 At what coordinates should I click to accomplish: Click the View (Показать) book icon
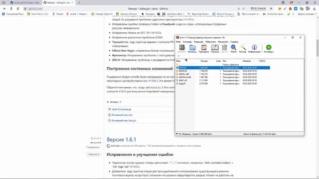[x=215, y=49]
